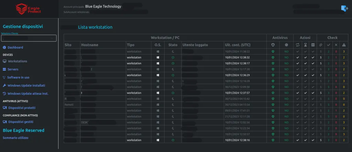Click the clock icon beside Windows Update attesa
Viewport: 352px width, 152px height.
pos(4,94)
